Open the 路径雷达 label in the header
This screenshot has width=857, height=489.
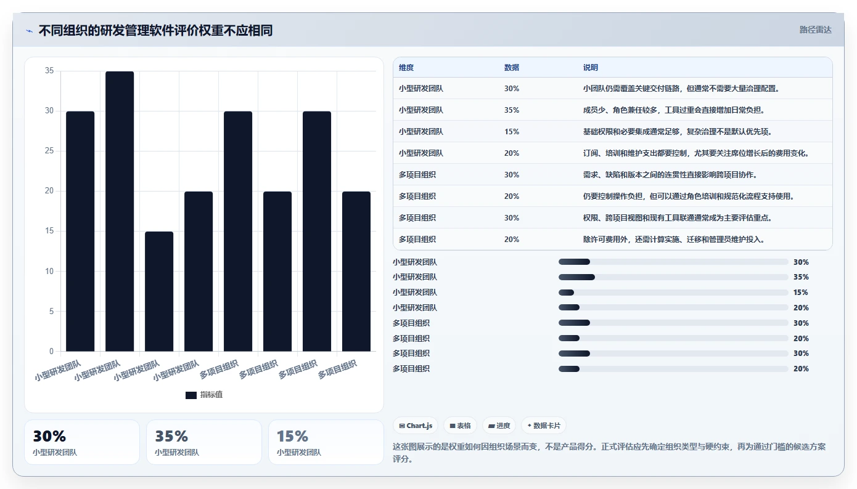pyautogui.click(x=815, y=30)
